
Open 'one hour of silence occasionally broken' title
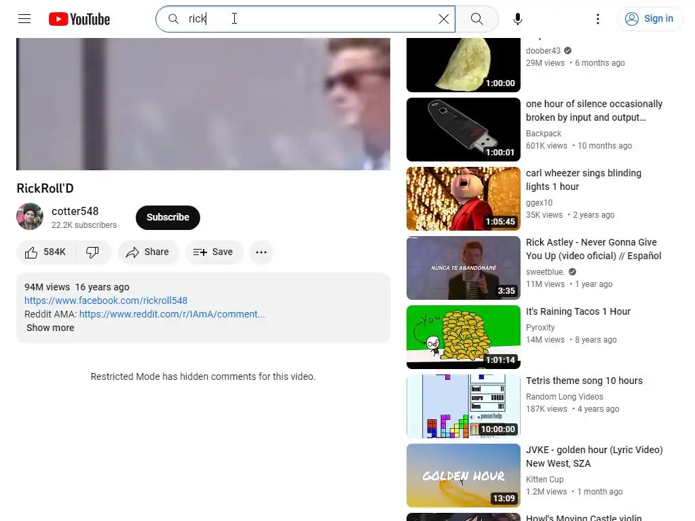(594, 111)
